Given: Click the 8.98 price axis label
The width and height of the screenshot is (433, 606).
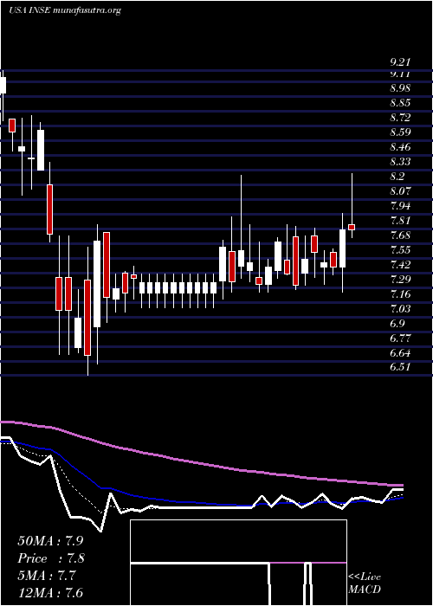Looking at the screenshot, I should coord(400,88).
